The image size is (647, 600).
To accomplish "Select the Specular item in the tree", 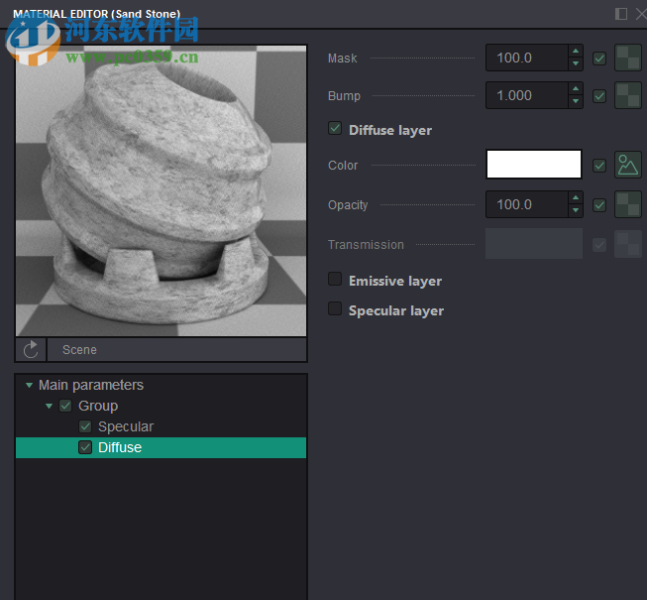I will click(x=126, y=426).
